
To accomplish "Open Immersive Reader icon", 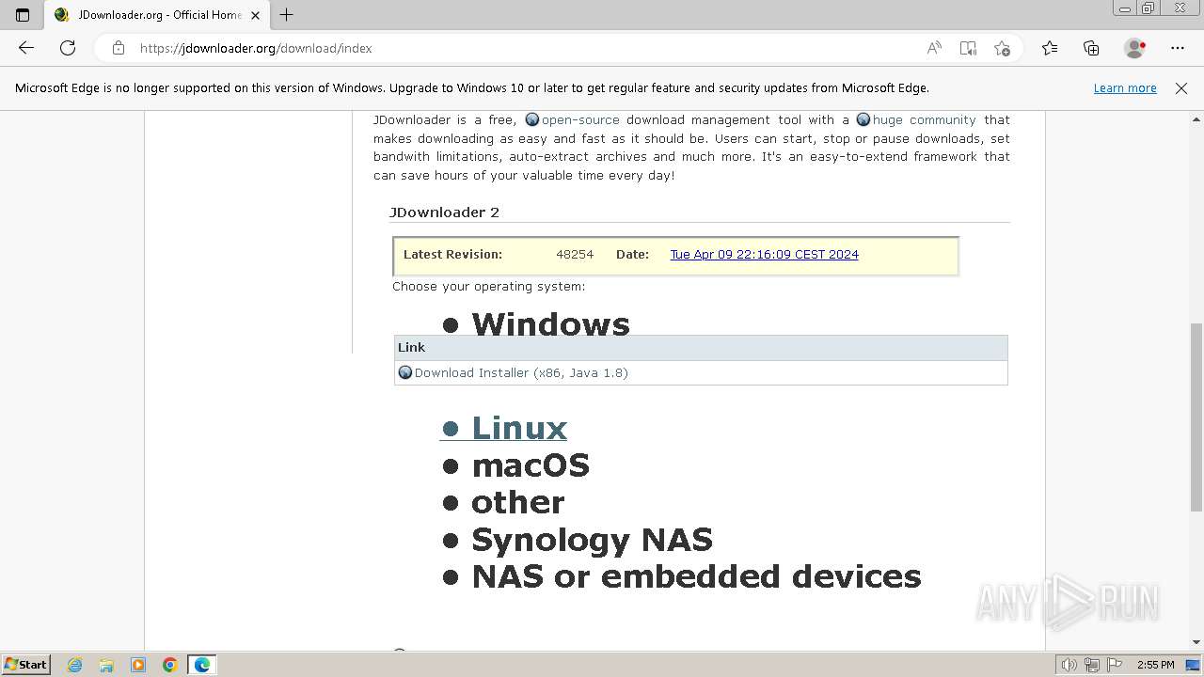I will [x=968, y=48].
